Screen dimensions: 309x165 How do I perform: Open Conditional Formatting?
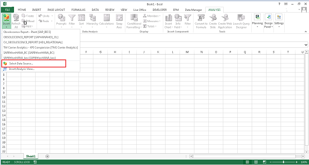tap(134, 18)
